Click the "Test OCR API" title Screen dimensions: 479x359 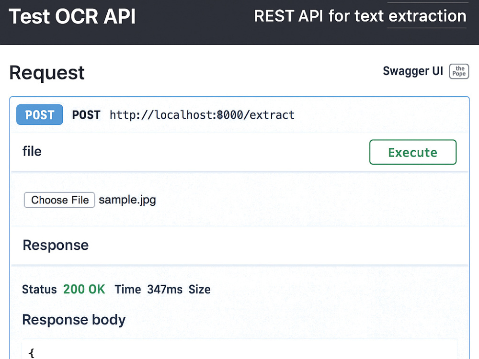coord(72,16)
